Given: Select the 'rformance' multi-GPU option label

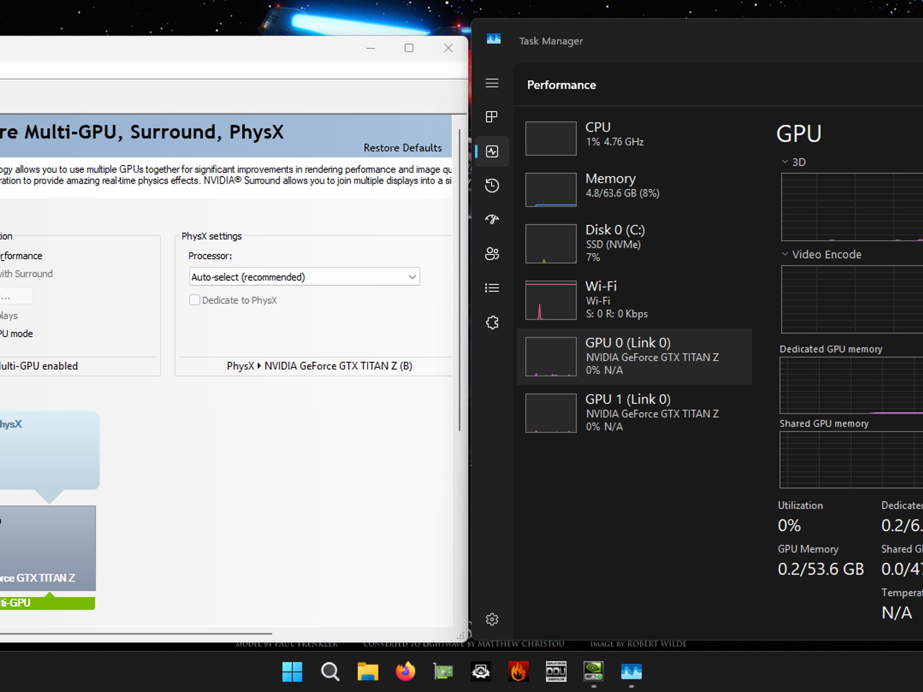Looking at the screenshot, I should coord(21,256).
